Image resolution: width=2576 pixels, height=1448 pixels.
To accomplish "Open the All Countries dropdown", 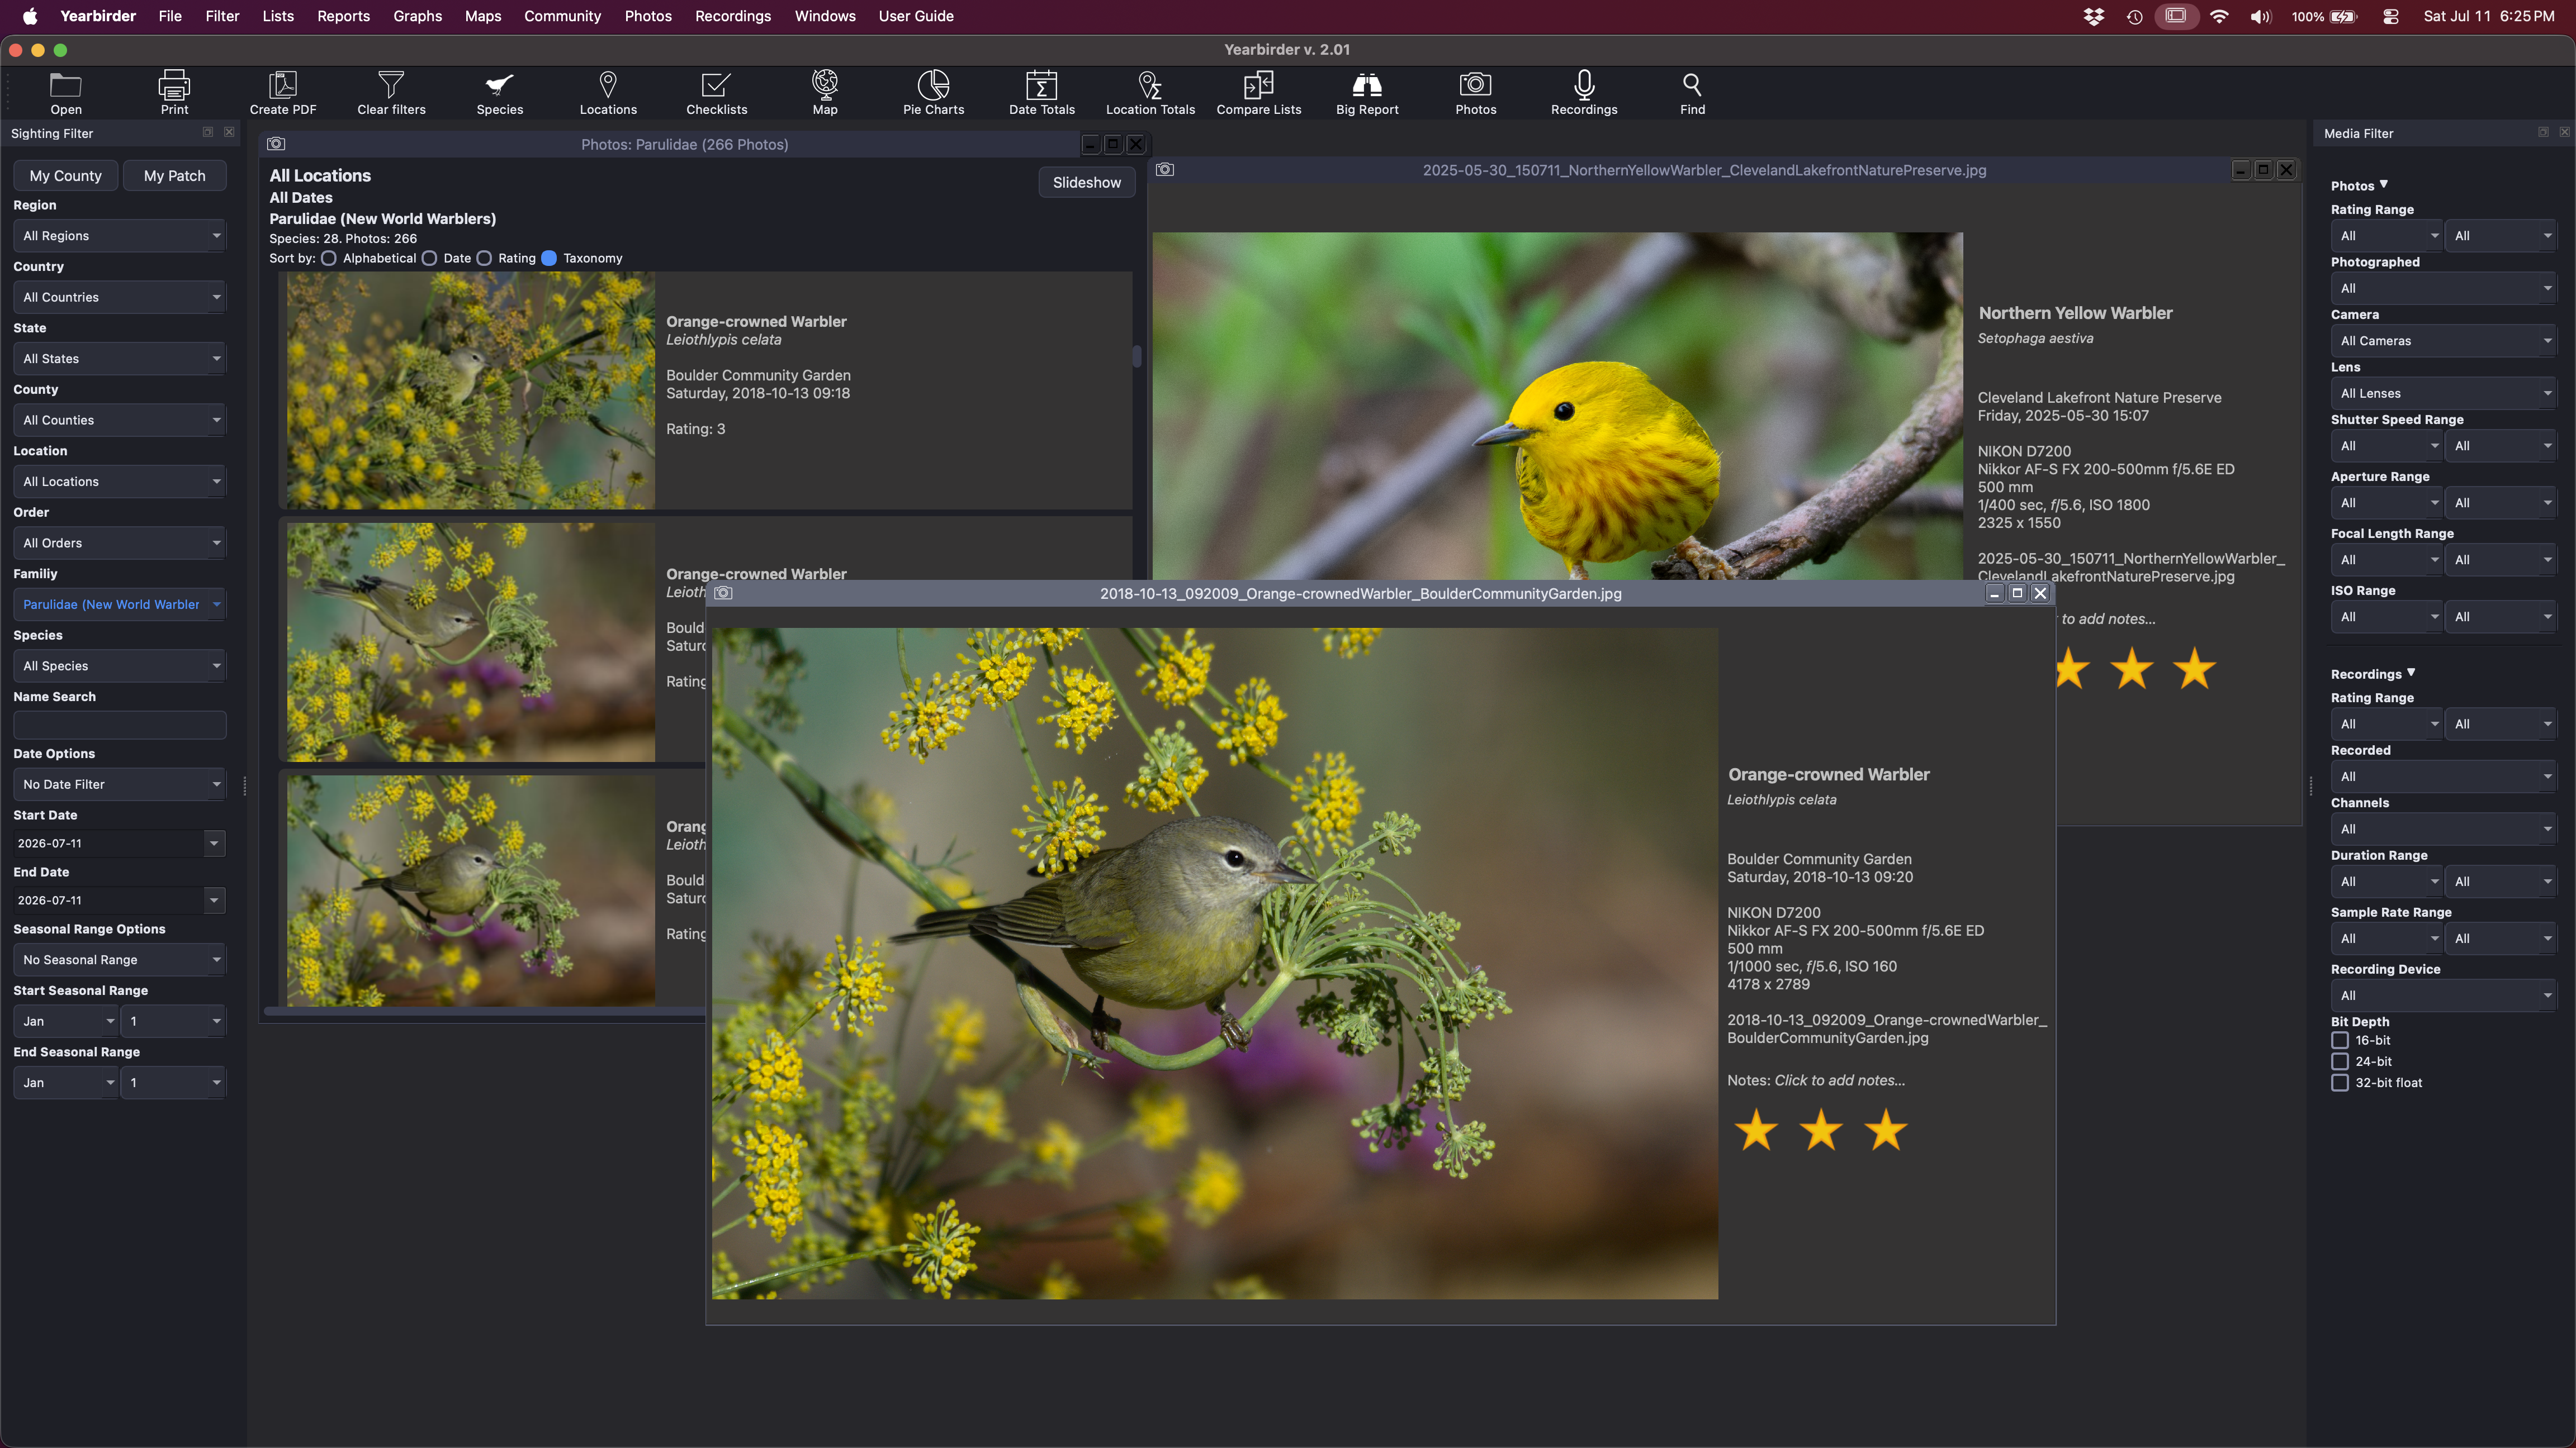I will pos(120,297).
